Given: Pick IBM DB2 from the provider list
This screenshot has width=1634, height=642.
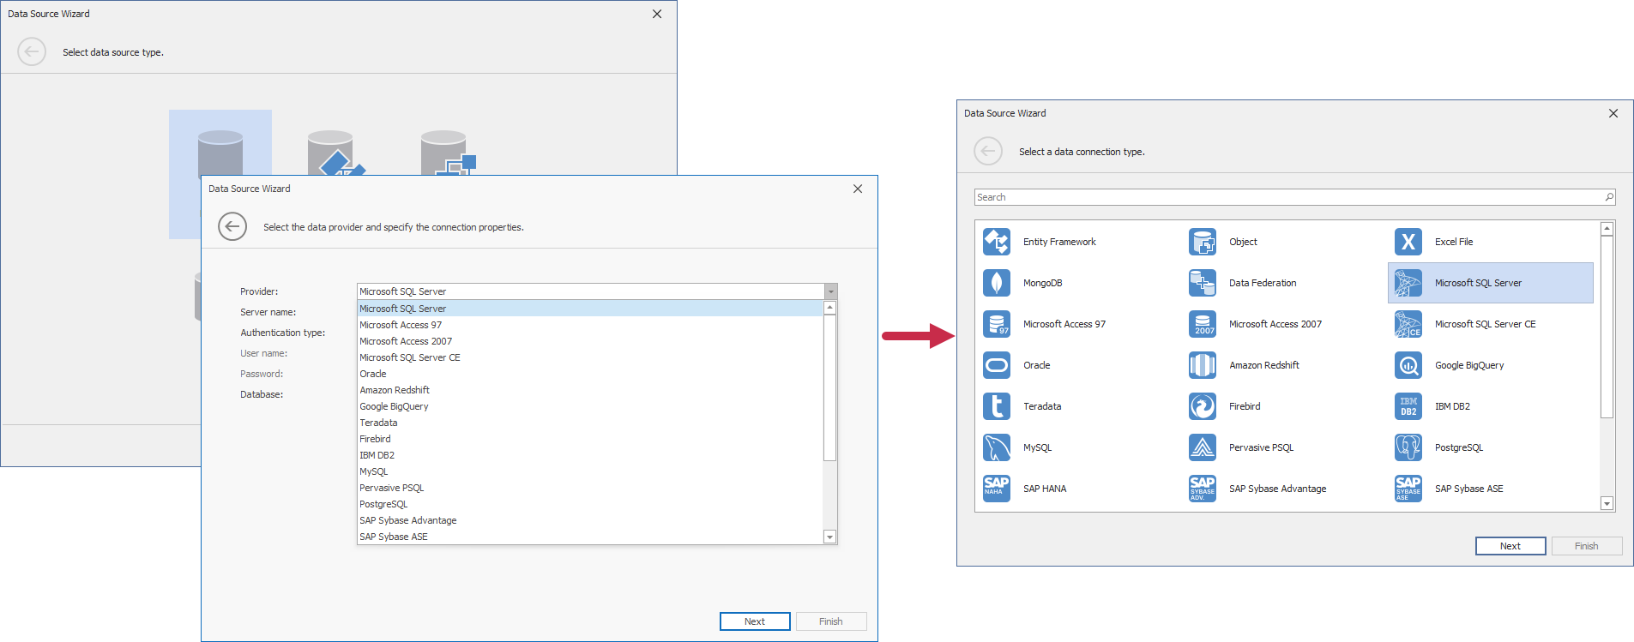Looking at the screenshot, I should tap(377, 455).
